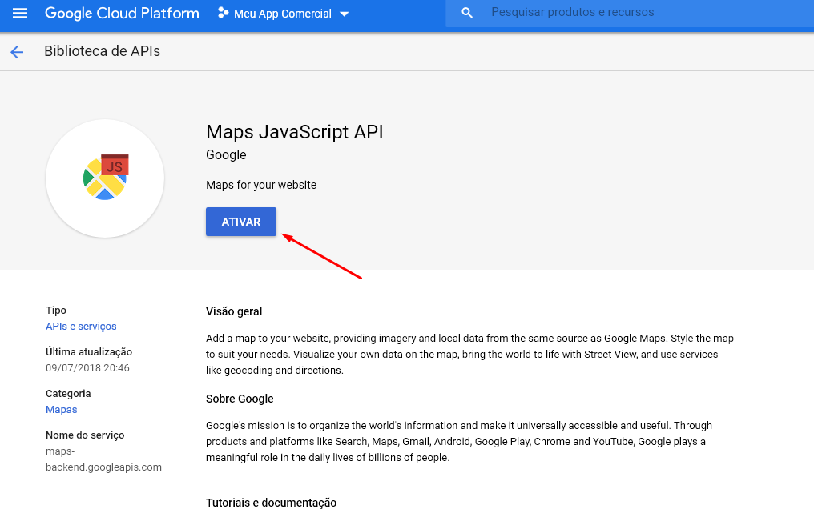Click the Biblioteca de APIs heading

[103, 51]
